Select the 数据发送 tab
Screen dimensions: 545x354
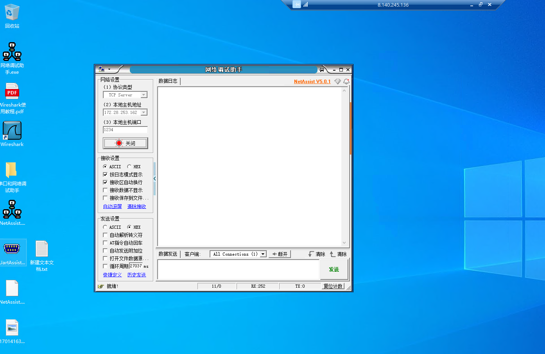tap(168, 254)
